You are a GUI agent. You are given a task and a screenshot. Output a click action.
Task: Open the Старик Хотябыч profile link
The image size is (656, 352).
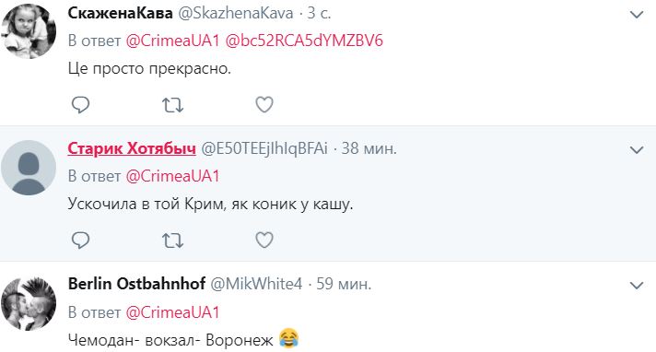(x=132, y=148)
